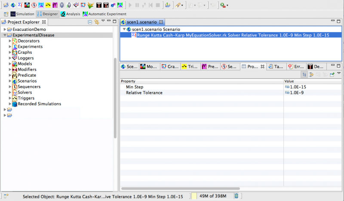Click the Open Perspective icon
344x201 pixels.
pyautogui.click(x=6, y=14)
